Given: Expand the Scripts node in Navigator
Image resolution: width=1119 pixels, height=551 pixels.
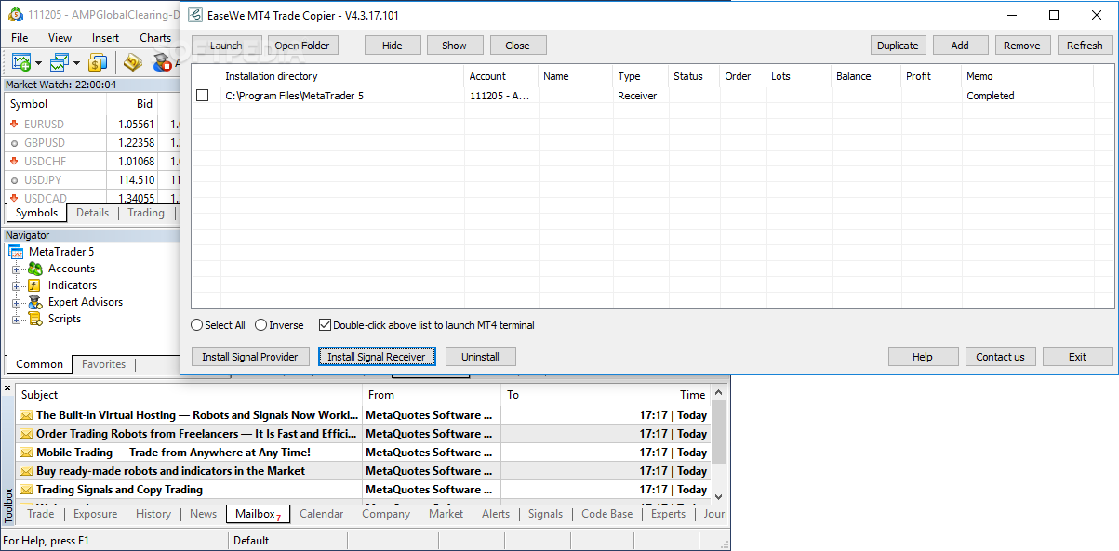Looking at the screenshot, I should click(16, 320).
